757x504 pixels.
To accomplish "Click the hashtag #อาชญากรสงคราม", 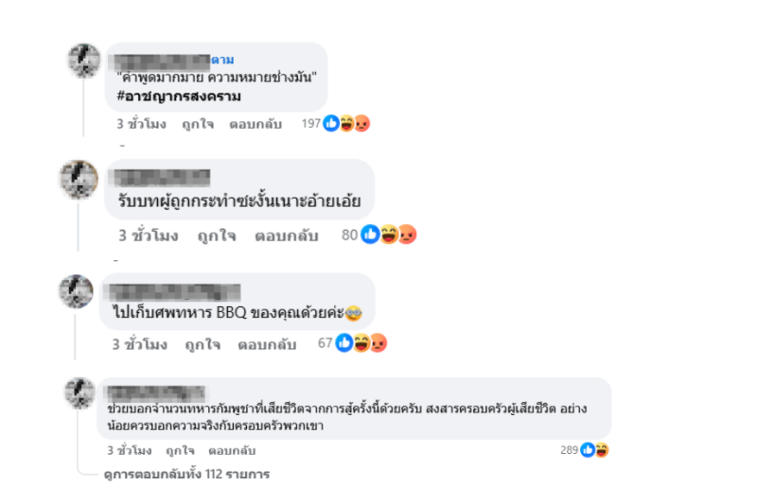I will coord(179,96).
